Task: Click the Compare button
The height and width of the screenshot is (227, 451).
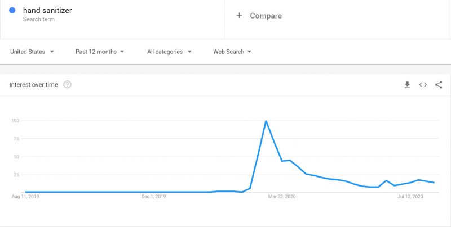Action: click(259, 16)
